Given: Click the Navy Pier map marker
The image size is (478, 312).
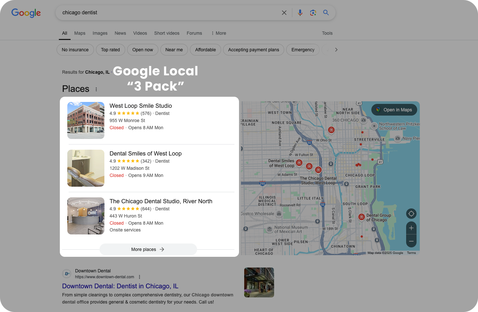Looking at the screenshot, I should pos(397,138).
